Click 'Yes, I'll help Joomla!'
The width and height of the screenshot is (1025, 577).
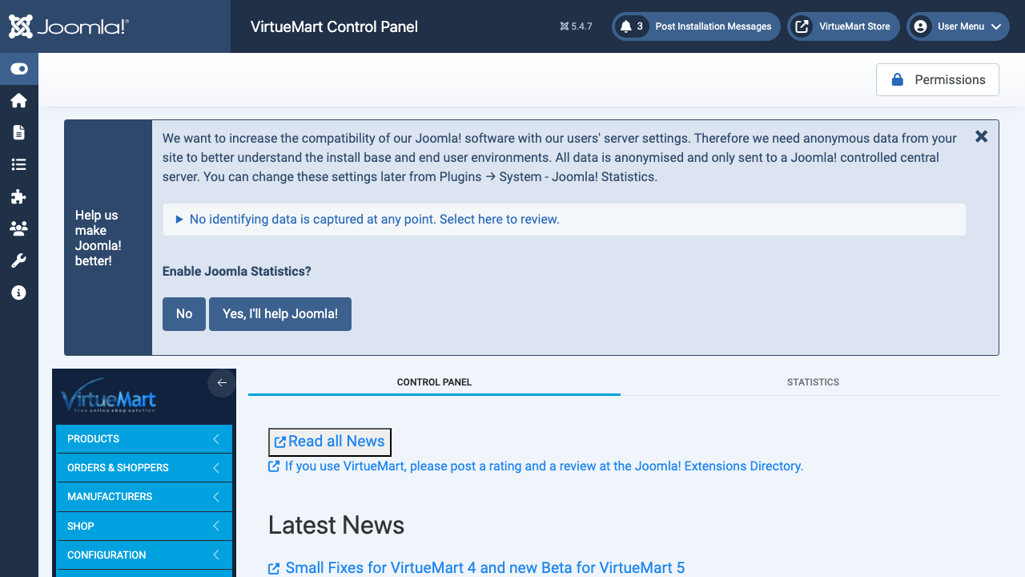(x=280, y=314)
